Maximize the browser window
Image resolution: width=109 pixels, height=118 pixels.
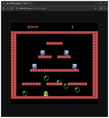coord(101,4)
